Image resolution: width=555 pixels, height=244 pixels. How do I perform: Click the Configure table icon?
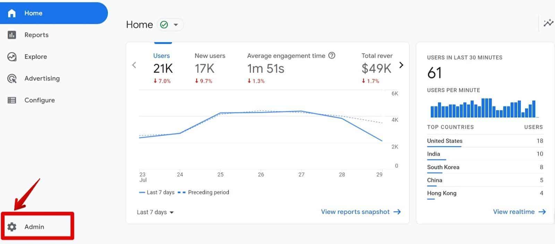coord(12,100)
